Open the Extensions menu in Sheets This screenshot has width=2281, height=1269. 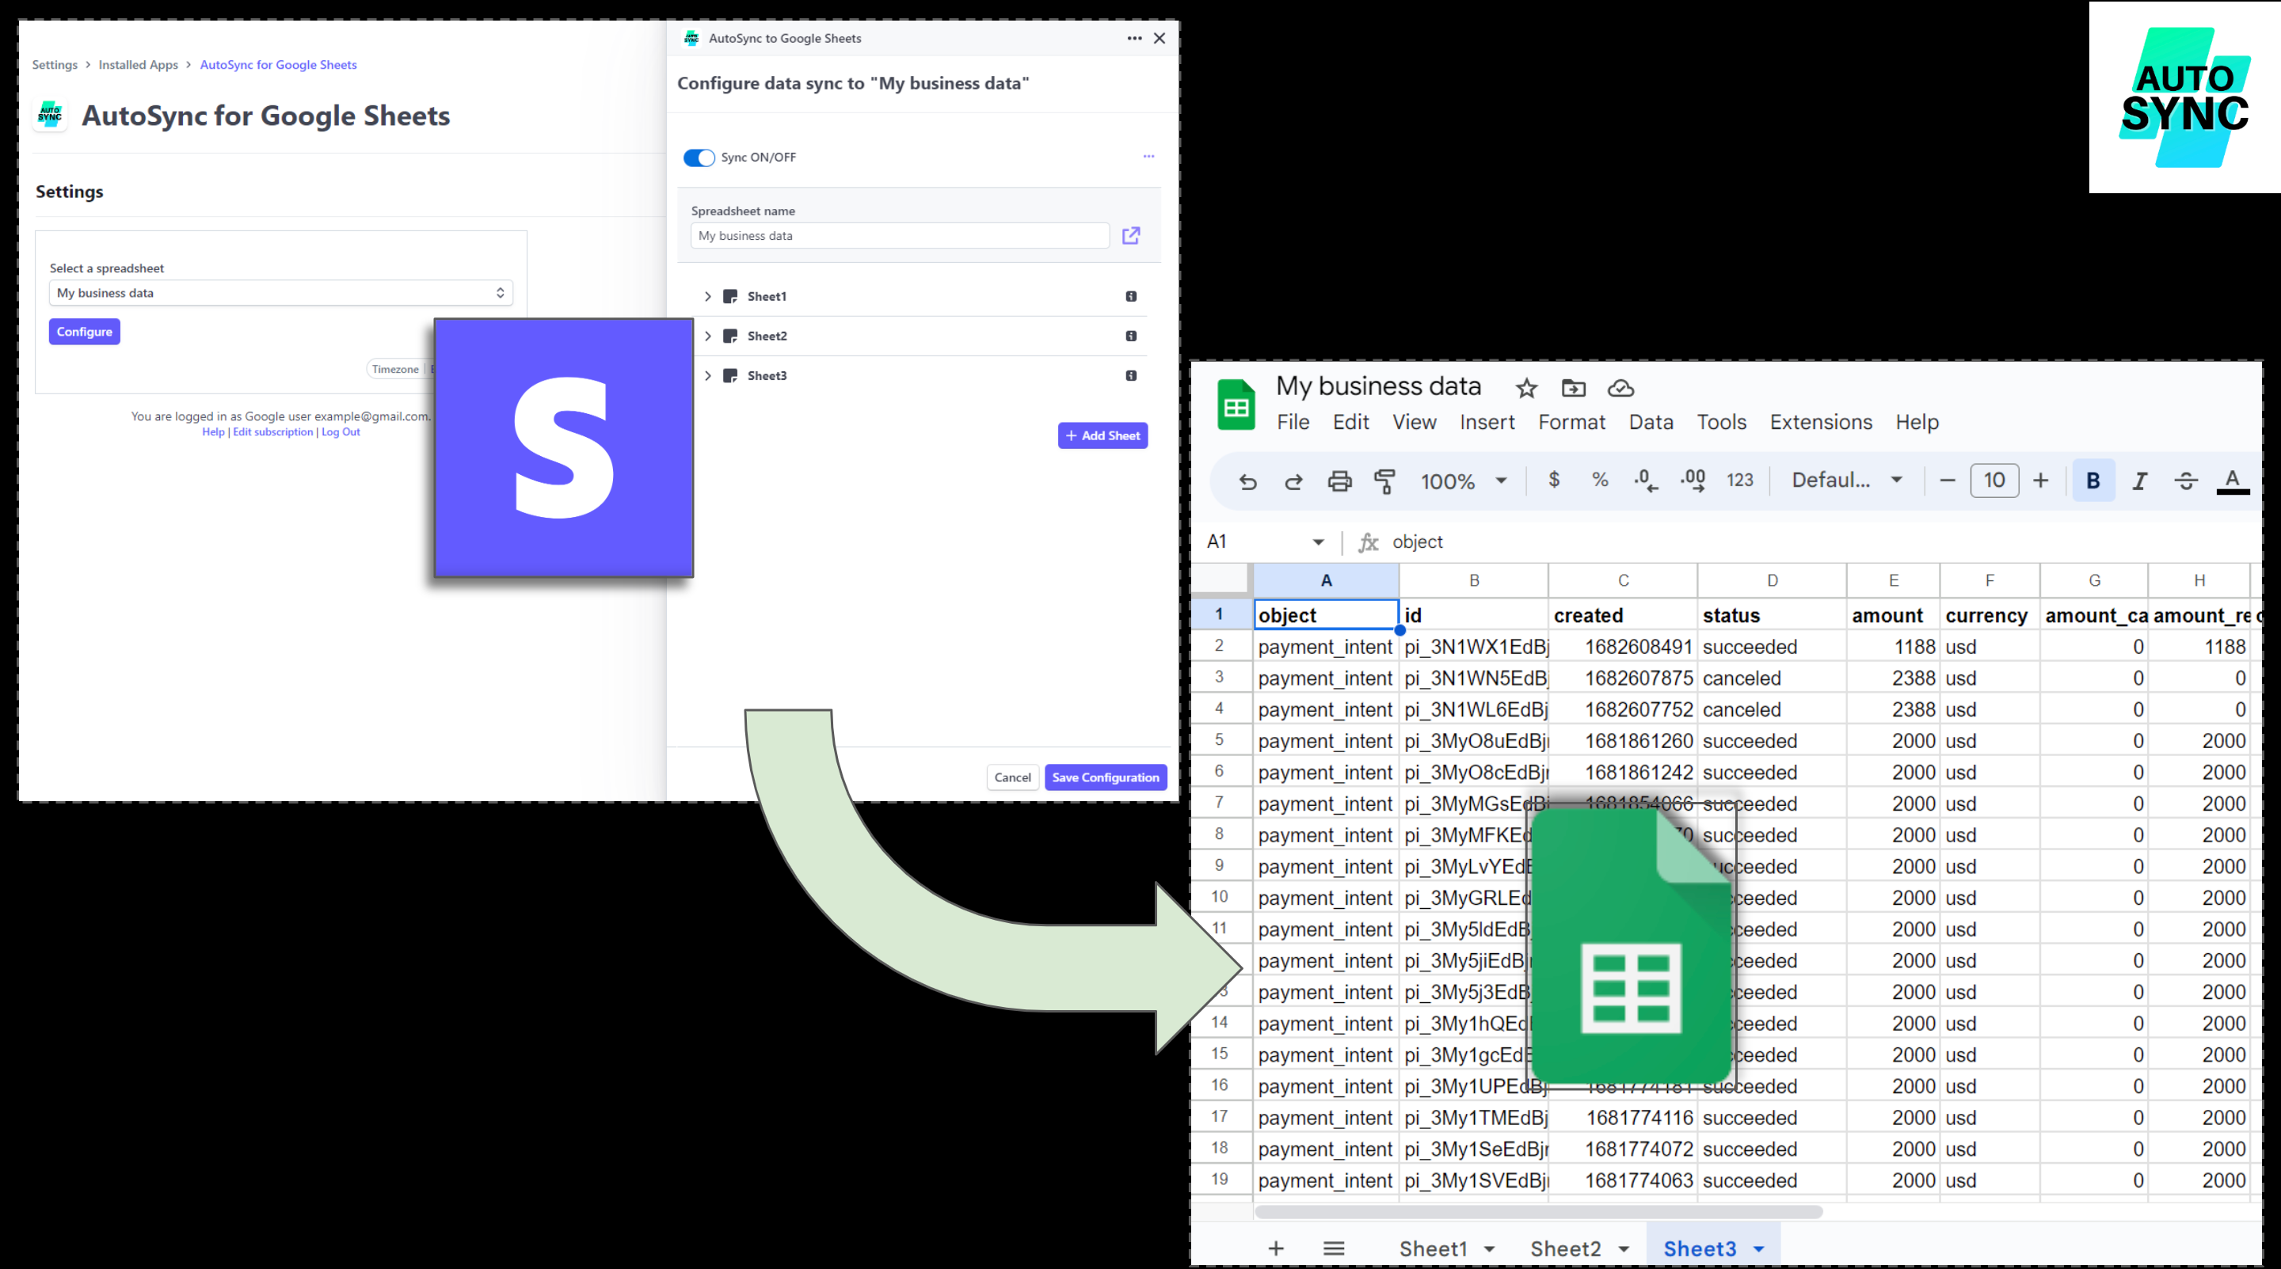coord(1822,422)
